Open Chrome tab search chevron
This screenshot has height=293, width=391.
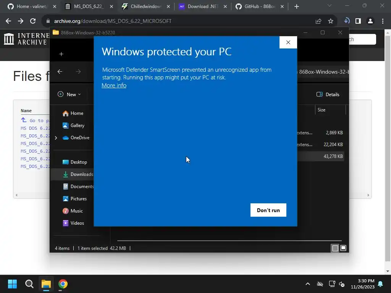coord(330,5)
